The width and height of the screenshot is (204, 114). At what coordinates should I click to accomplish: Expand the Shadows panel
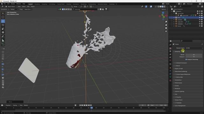tap(177, 89)
